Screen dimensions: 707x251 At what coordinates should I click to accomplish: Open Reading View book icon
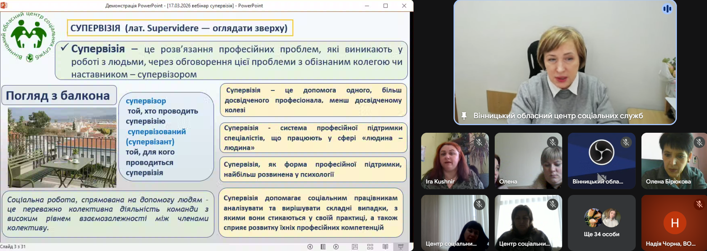[x=385, y=247]
